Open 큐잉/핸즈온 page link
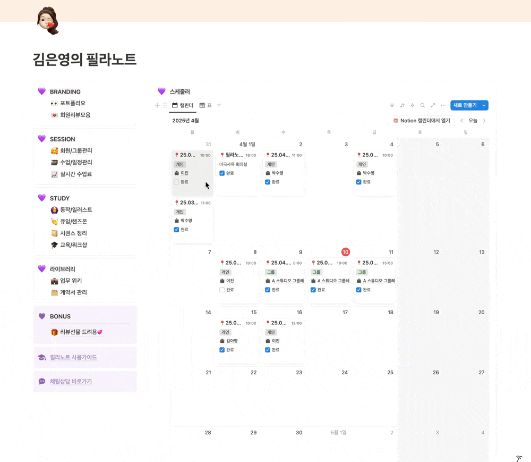The image size is (531, 462). tap(73, 221)
